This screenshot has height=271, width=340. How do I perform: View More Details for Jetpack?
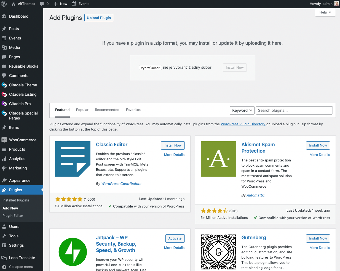pos(174,248)
